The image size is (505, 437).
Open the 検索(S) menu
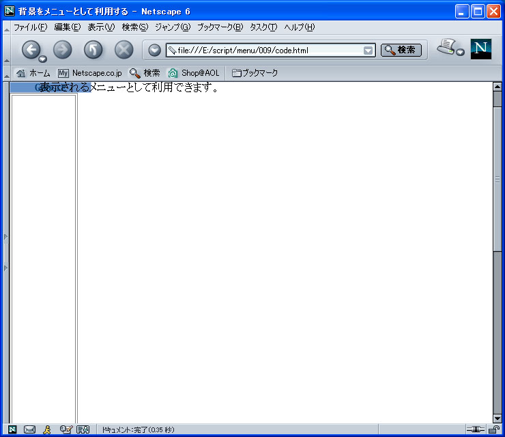pos(135,27)
